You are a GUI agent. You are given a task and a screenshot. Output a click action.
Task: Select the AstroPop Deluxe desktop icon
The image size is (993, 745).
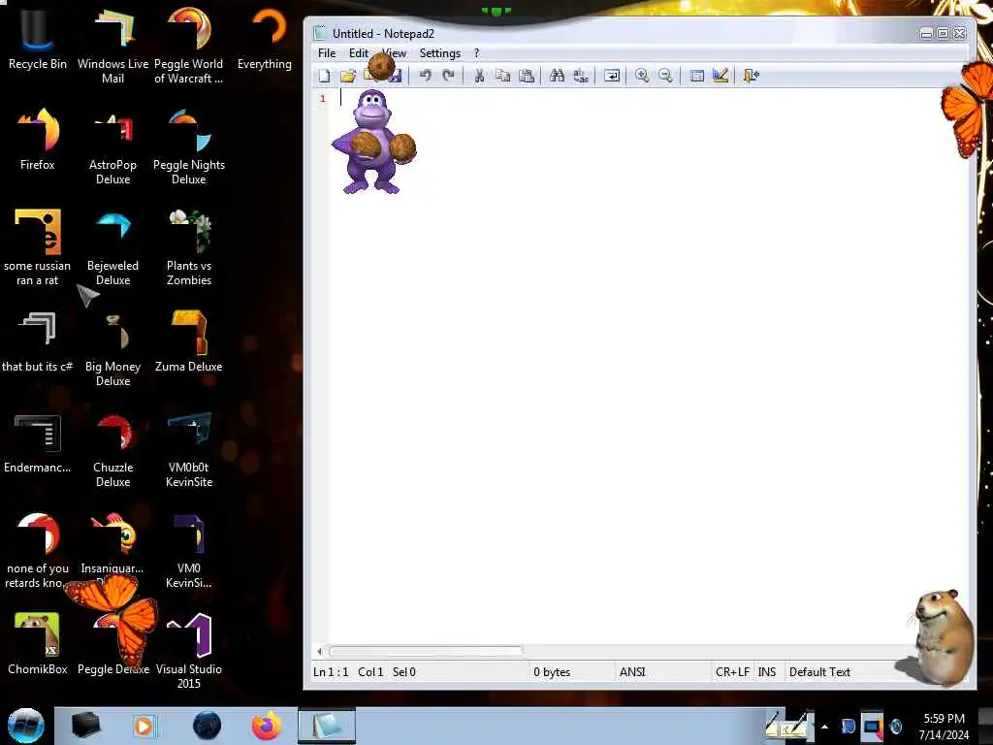112,147
